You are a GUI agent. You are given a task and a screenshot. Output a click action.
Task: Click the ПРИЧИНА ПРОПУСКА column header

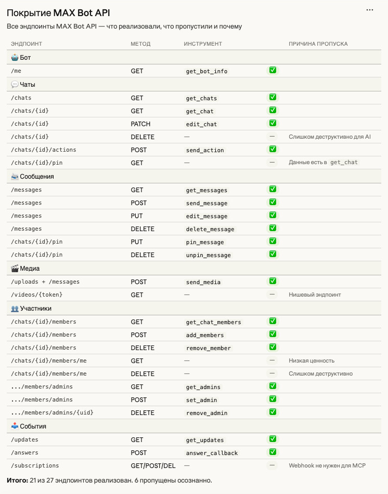pyautogui.click(x=318, y=44)
